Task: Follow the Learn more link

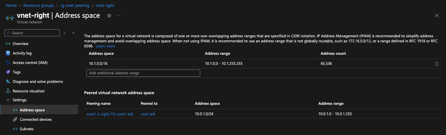Action: click(x=105, y=46)
